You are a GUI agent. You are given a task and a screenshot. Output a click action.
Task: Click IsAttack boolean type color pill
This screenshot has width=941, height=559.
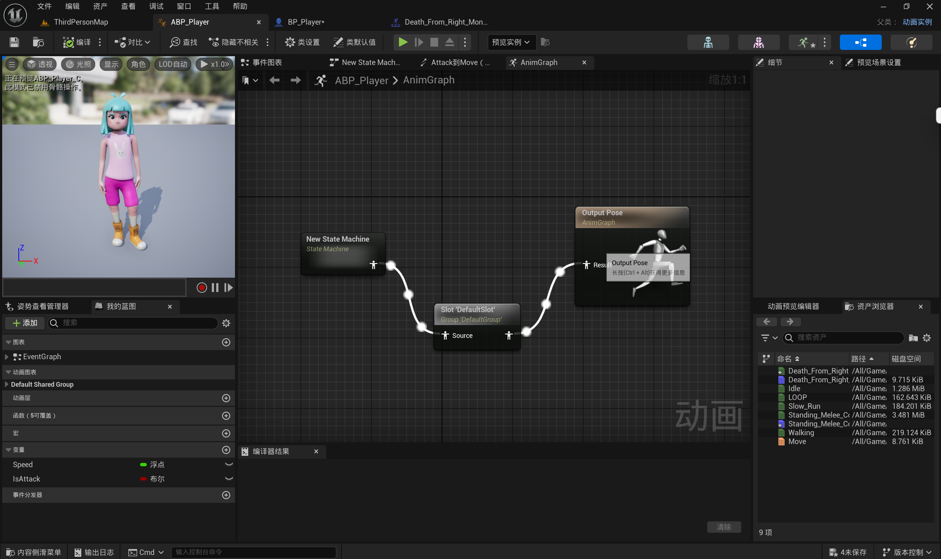coord(143,479)
